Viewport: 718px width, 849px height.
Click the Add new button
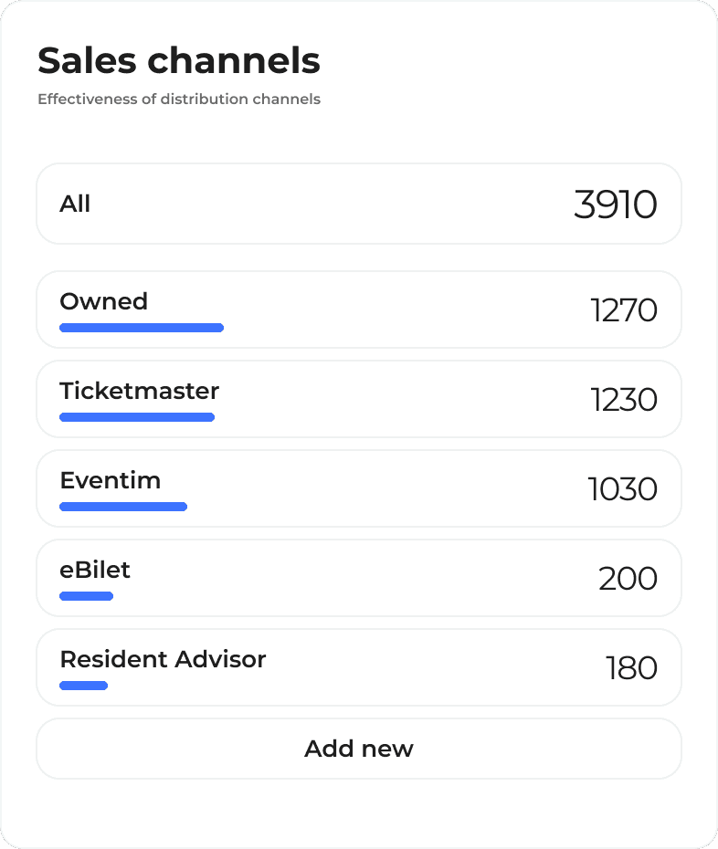tap(359, 749)
